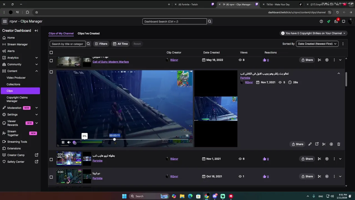Open Stream Manager in sidebar
Viewport: 355px width, 200px height.
(x=17, y=44)
